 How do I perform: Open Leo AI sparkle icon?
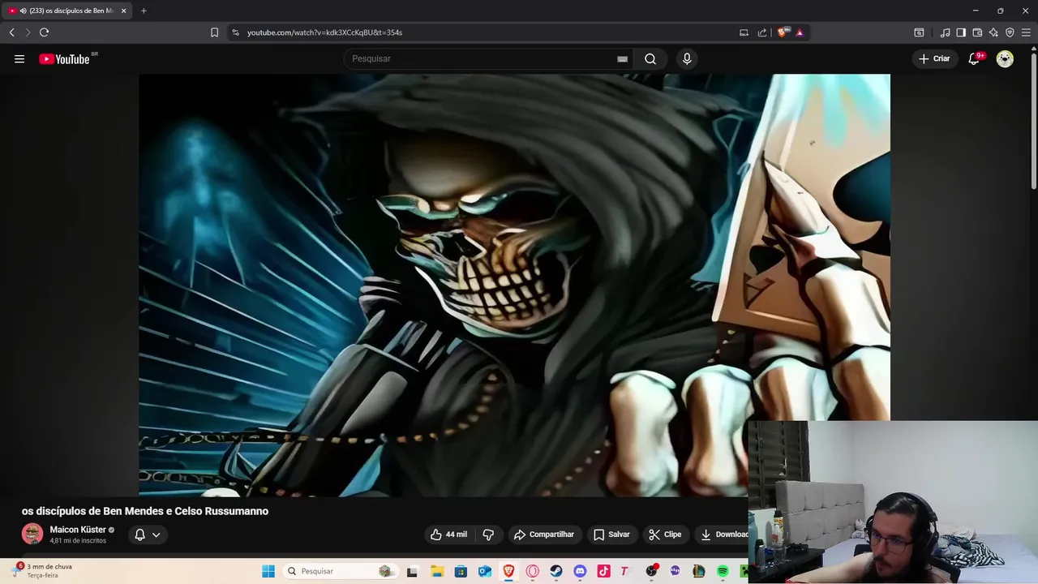point(993,32)
